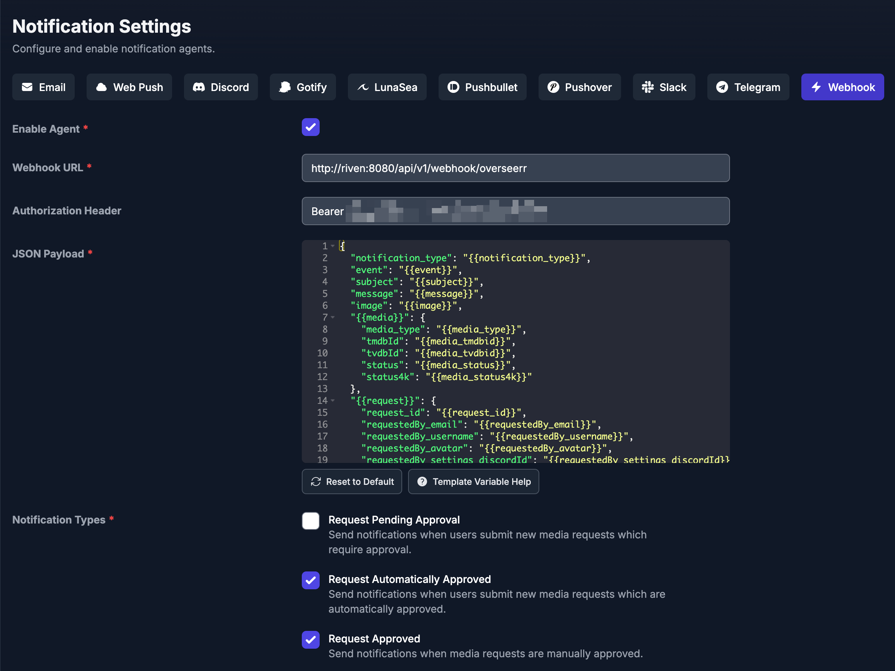
Task: Open Template Variable Help
Action: click(473, 481)
